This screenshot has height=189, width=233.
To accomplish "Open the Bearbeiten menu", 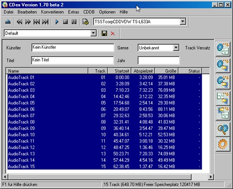I will point(27,12).
